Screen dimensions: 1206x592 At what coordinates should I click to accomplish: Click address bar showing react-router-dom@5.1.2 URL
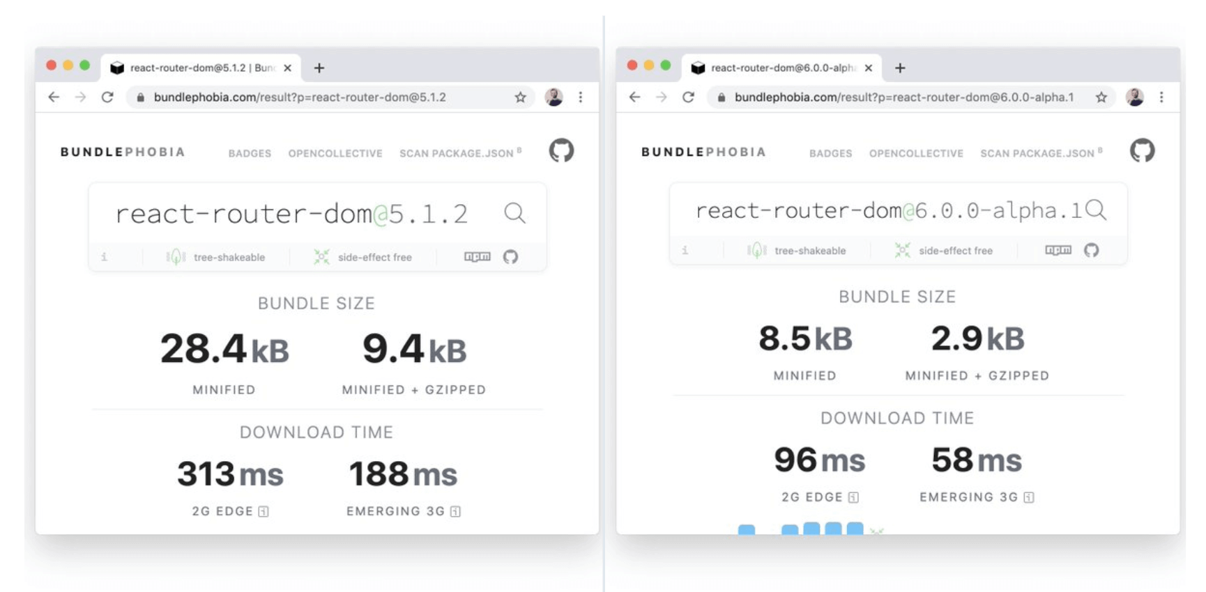[x=329, y=97]
